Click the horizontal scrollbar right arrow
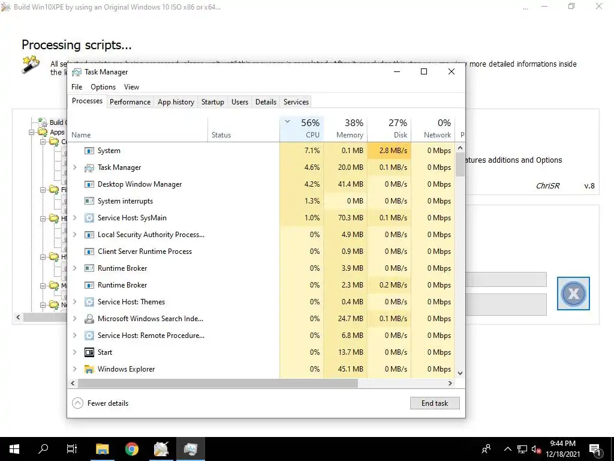 point(450,383)
